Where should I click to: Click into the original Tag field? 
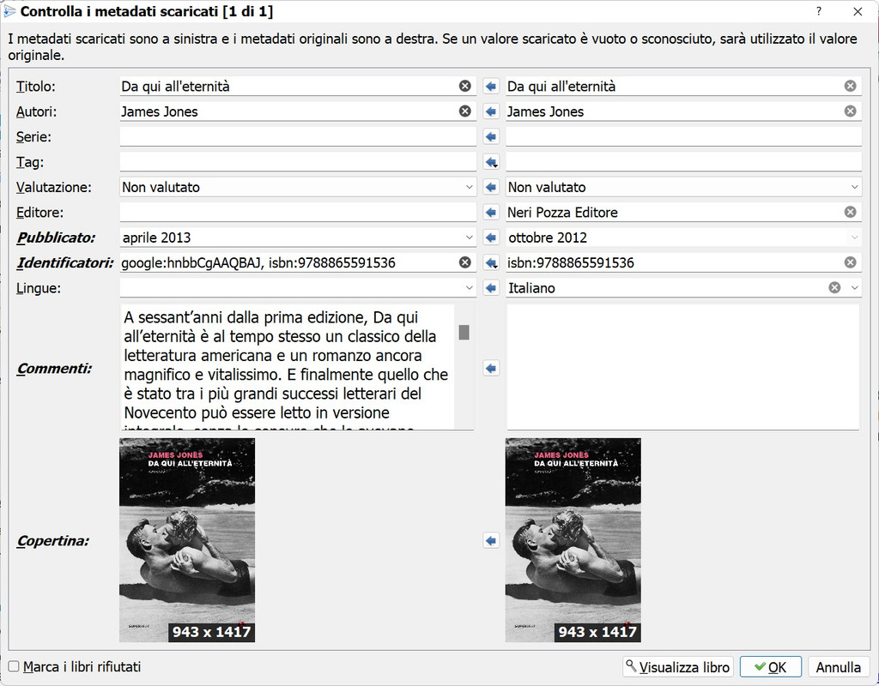pos(683,162)
